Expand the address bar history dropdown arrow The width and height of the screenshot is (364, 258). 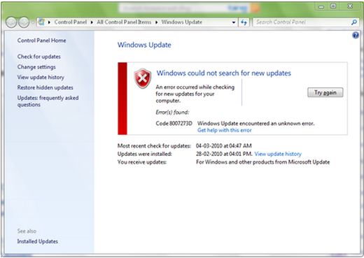click(234, 22)
